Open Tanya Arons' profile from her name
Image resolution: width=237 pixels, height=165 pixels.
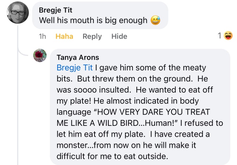tap(78, 58)
